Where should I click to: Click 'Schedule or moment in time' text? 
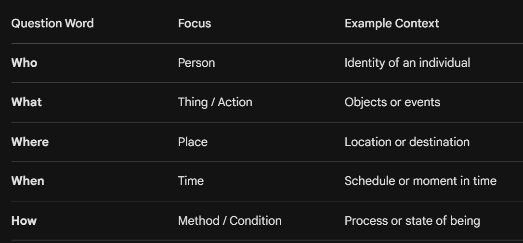(x=420, y=181)
